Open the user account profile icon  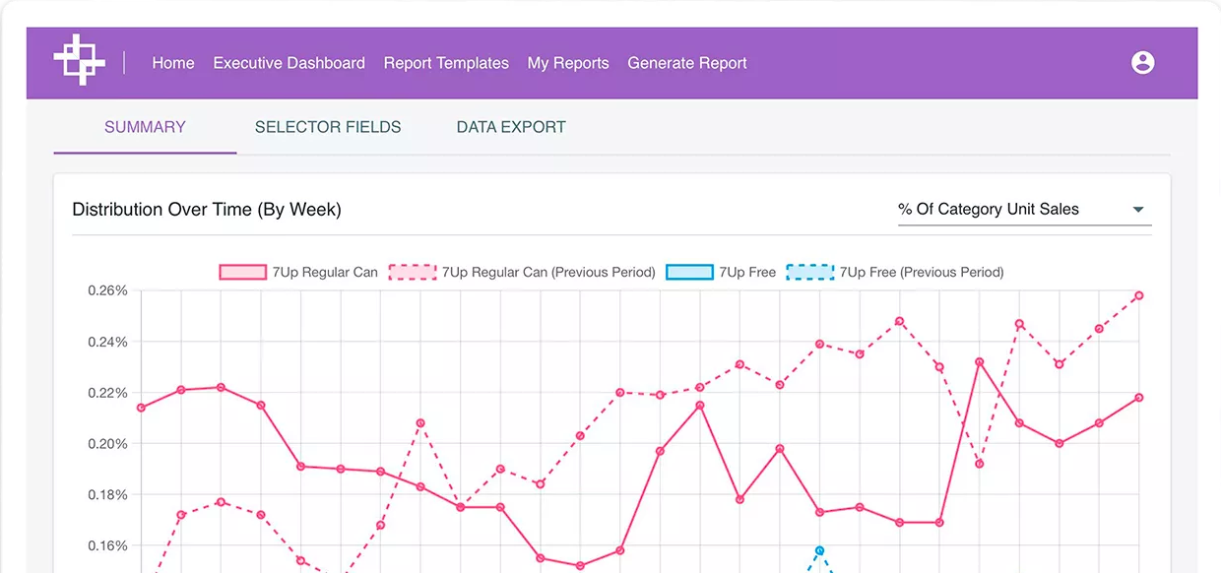[x=1142, y=63]
